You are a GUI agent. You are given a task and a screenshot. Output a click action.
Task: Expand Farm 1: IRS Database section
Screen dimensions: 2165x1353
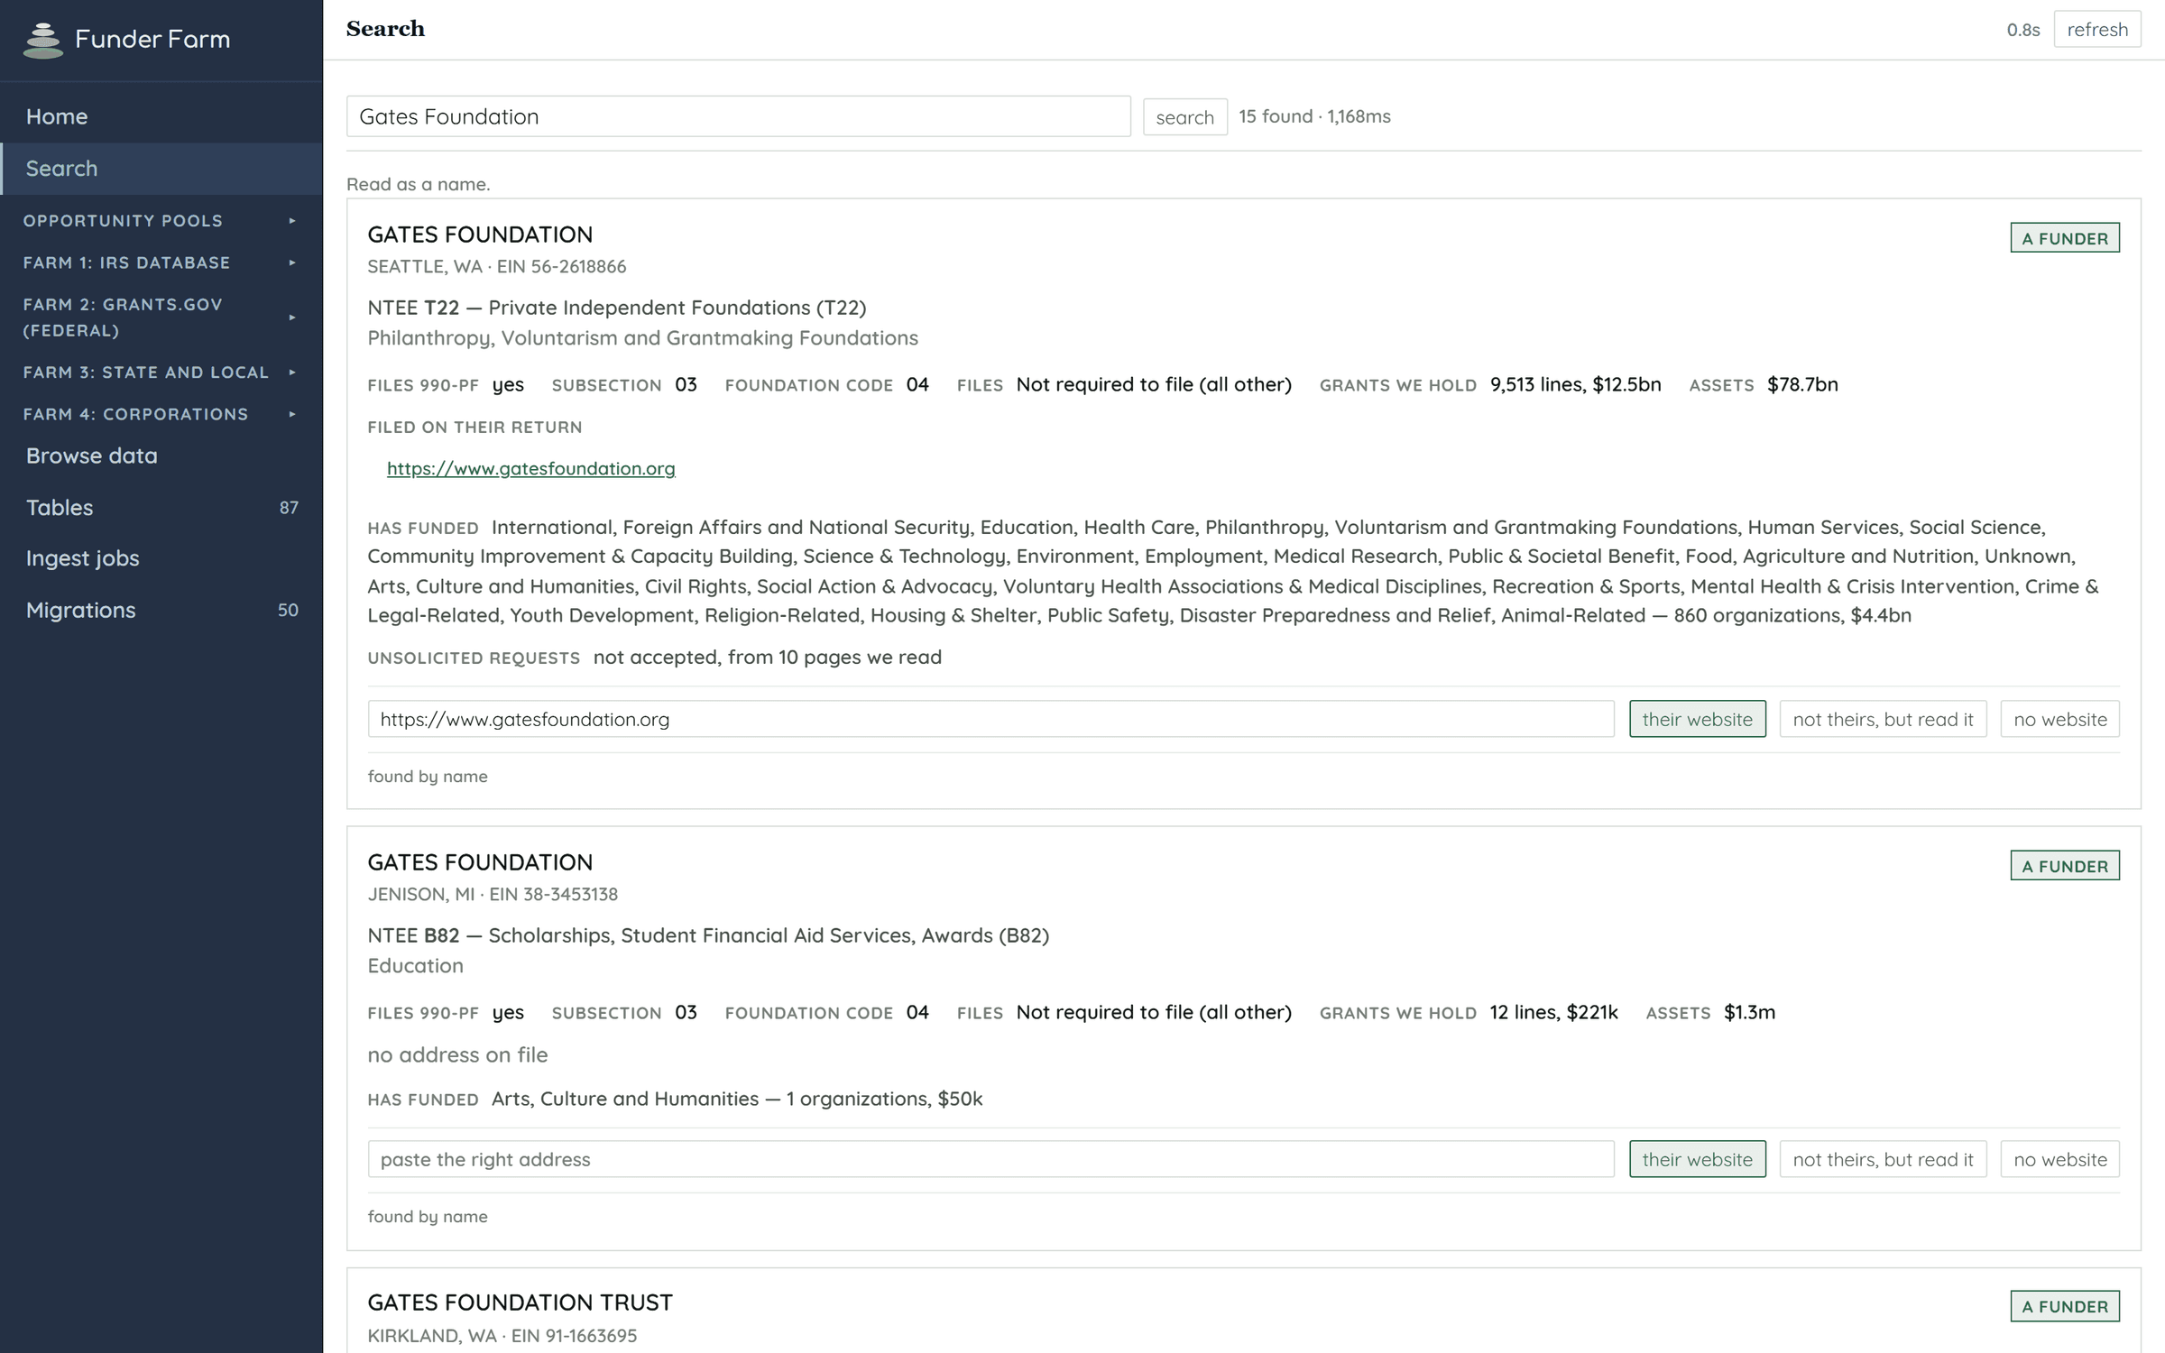[161, 262]
